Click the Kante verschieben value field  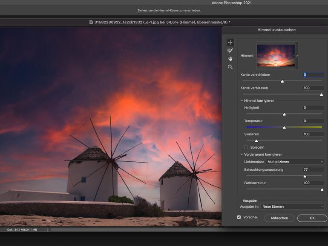pos(314,74)
